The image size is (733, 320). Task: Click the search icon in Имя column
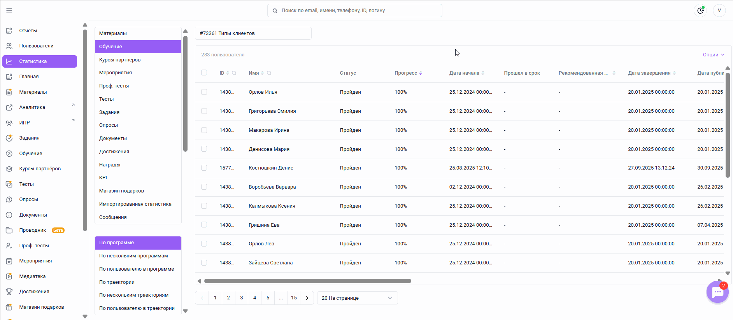point(269,73)
